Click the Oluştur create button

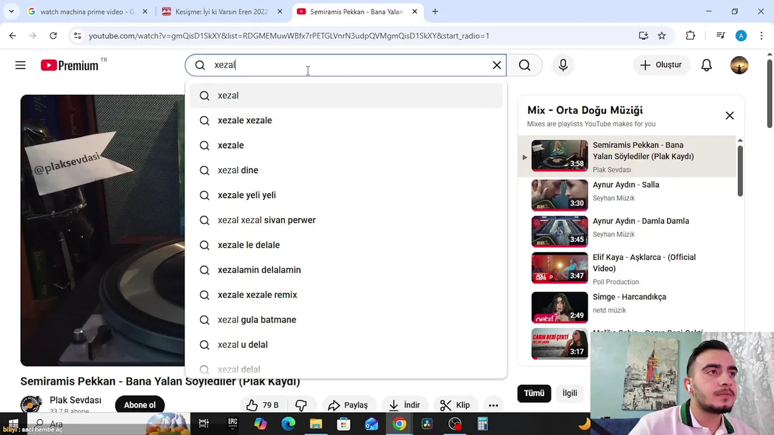tap(661, 65)
